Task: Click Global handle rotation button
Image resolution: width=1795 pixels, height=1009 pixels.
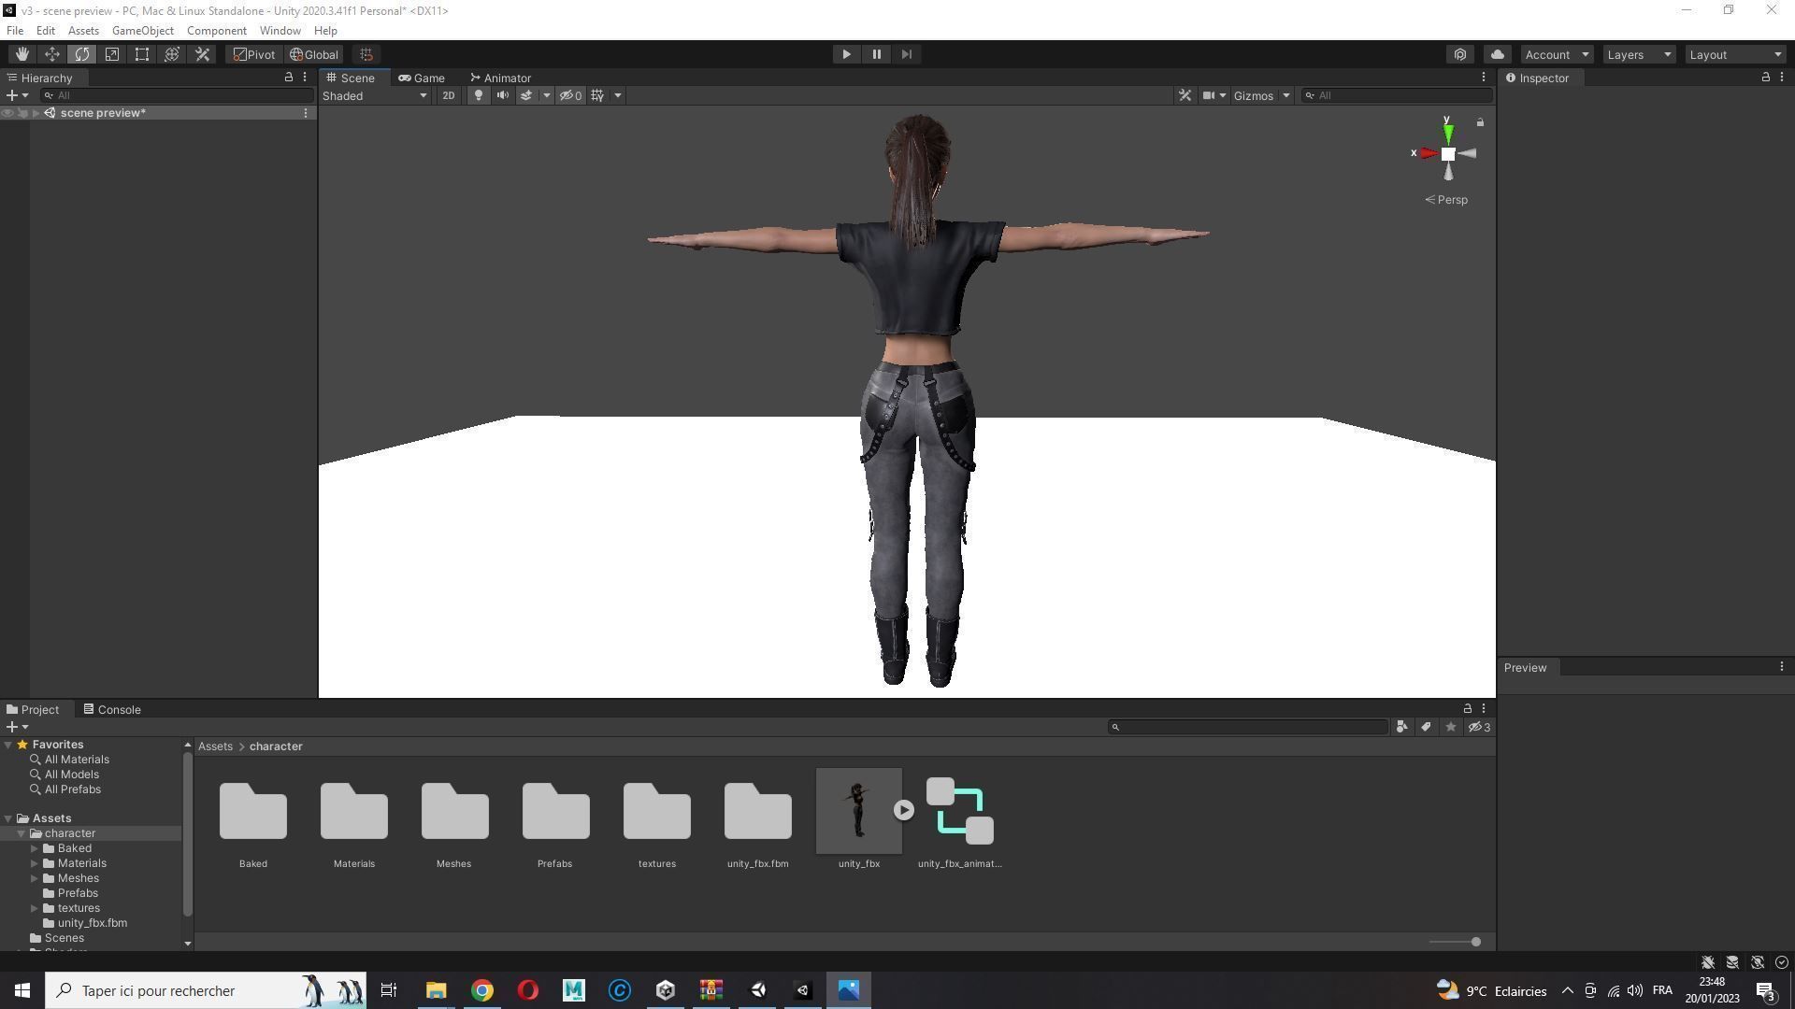Action: point(314,54)
